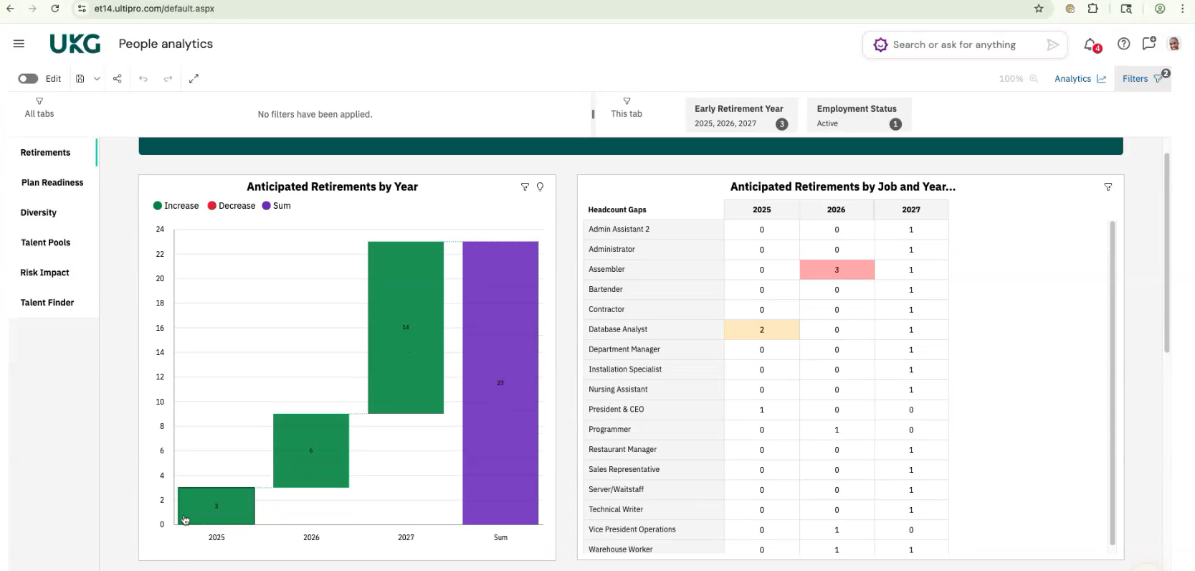Toggle Increase series in chart legend

[176, 206]
